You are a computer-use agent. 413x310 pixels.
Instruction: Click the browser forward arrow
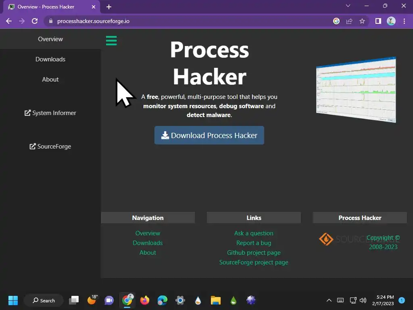22,21
